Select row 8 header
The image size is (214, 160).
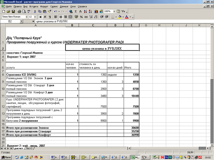click(3, 75)
